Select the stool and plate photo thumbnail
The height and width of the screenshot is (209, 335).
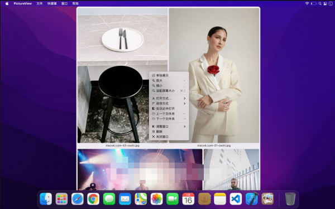click(122, 75)
